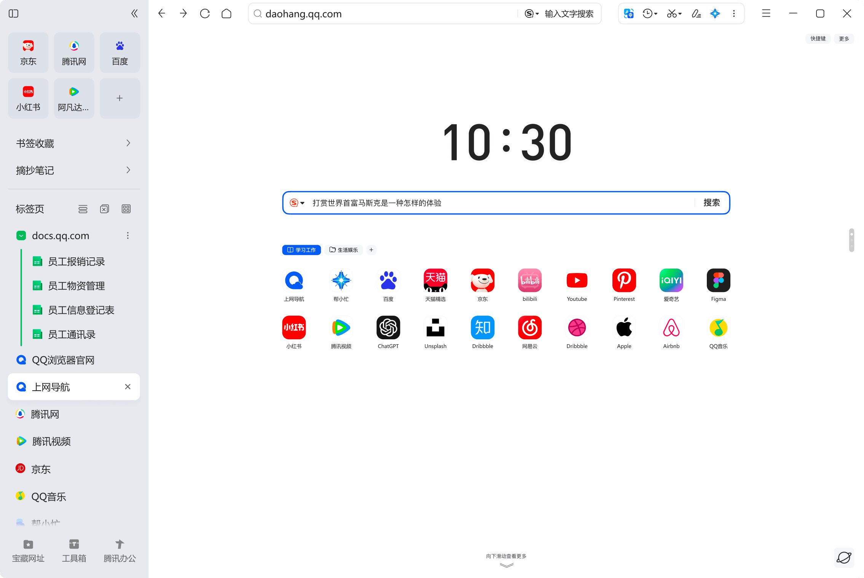Image resolution: width=864 pixels, height=578 pixels.
Task: Close the 上网导航 tab
Action: coord(128,387)
